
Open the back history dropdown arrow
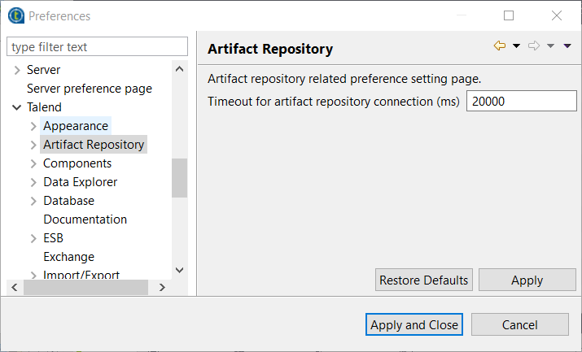pyautogui.click(x=516, y=46)
